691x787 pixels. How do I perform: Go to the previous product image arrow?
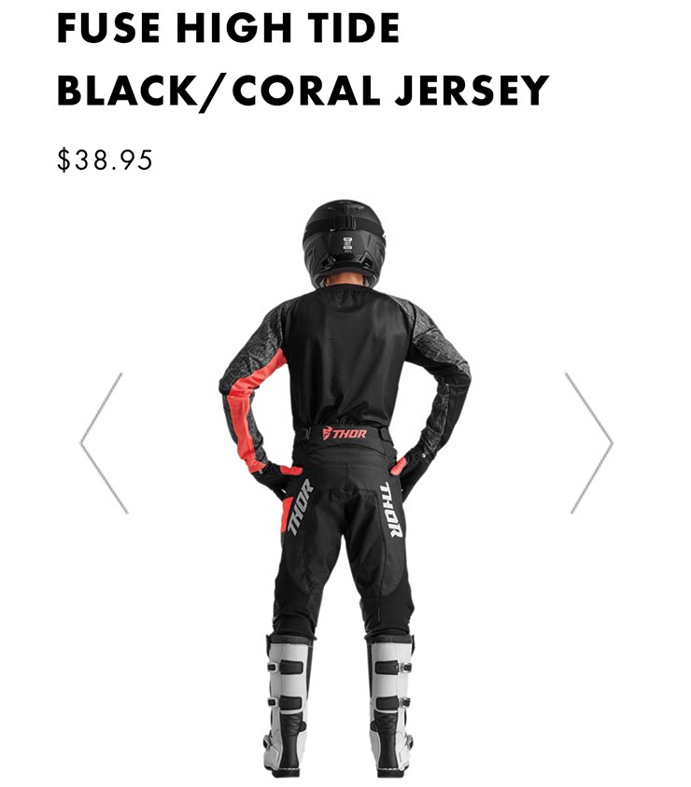(x=104, y=443)
